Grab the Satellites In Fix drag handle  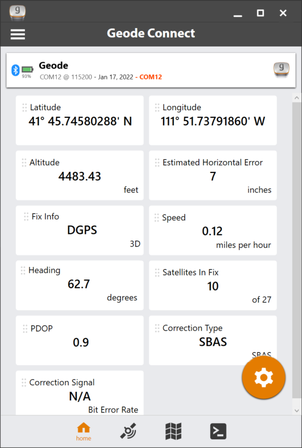pyautogui.click(x=157, y=272)
